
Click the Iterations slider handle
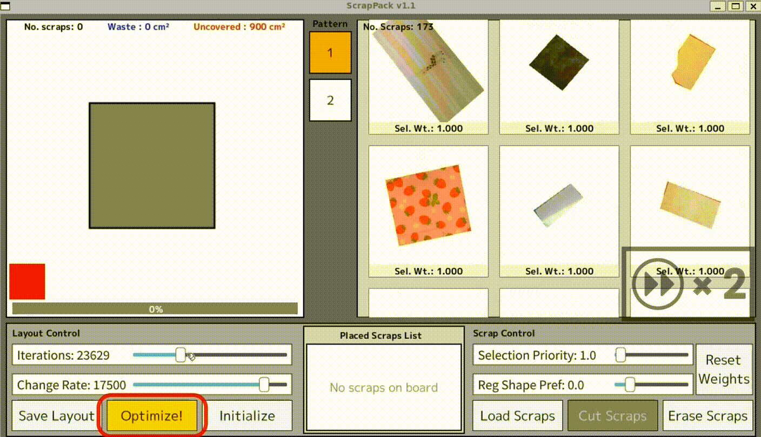[x=181, y=355]
